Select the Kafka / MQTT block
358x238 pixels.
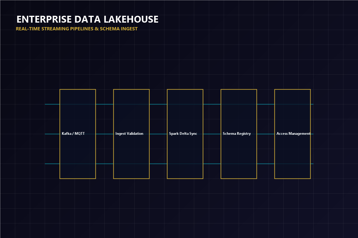tap(78, 134)
